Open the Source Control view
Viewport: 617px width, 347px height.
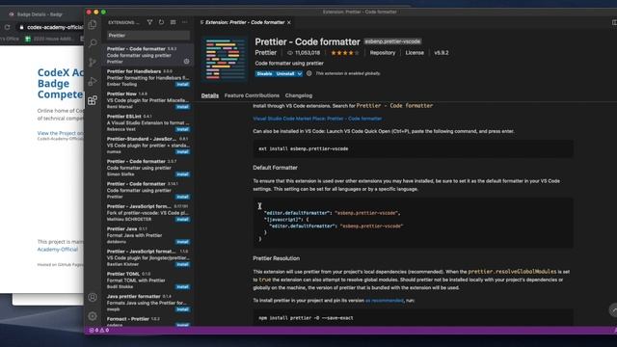[93, 62]
